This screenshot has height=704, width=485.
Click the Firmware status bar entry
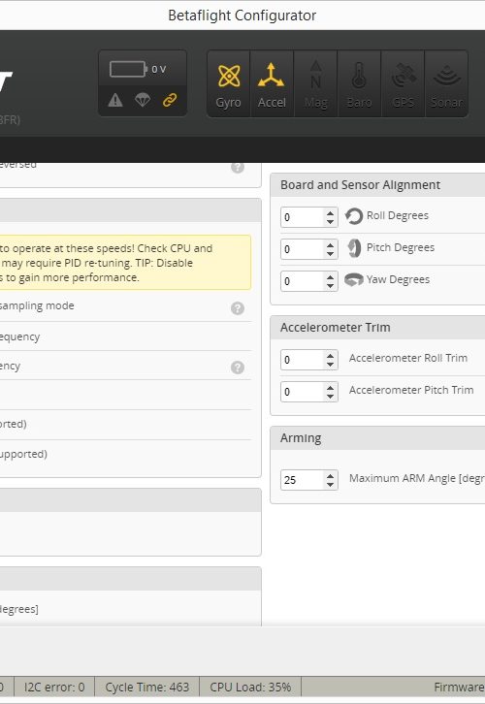coord(459,687)
